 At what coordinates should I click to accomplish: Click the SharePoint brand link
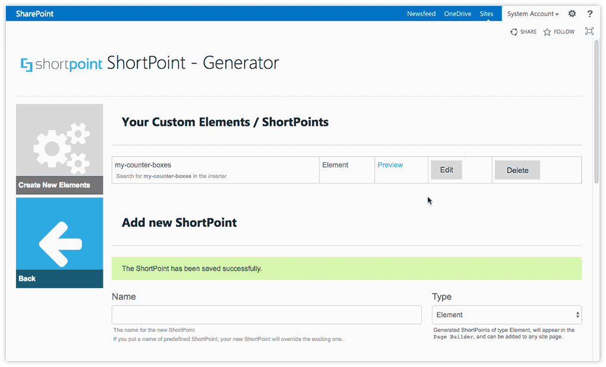tap(35, 14)
